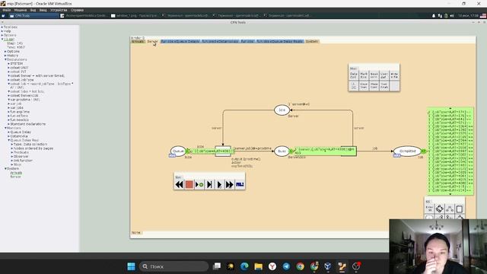Viewport: 487px width, 274px height.
Task: Select the new page tool in net palette
Action: [460, 209]
